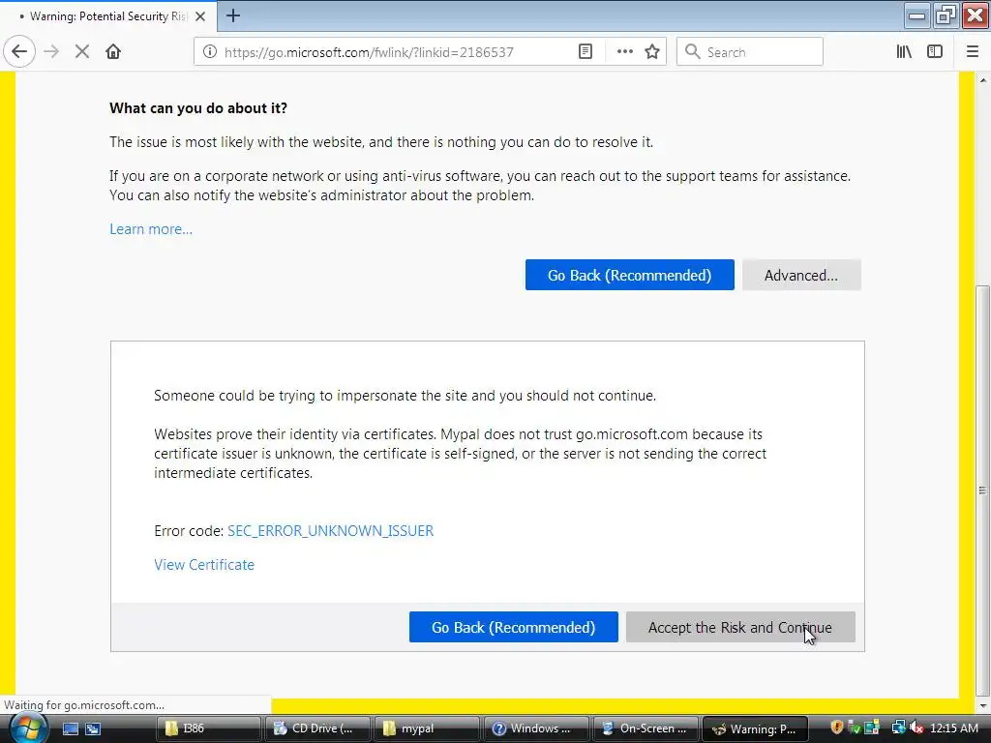Image resolution: width=991 pixels, height=743 pixels.
Task: Restore down the browser window
Action: (946, 15)
